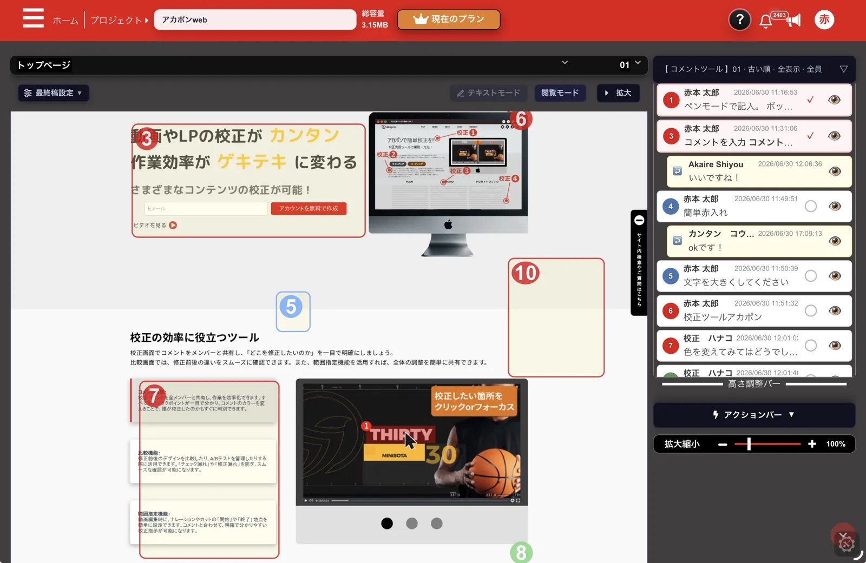Click the 拡大縮小 zoom slider track
Screen dimensions: 866x563
[x=767, y=444]
